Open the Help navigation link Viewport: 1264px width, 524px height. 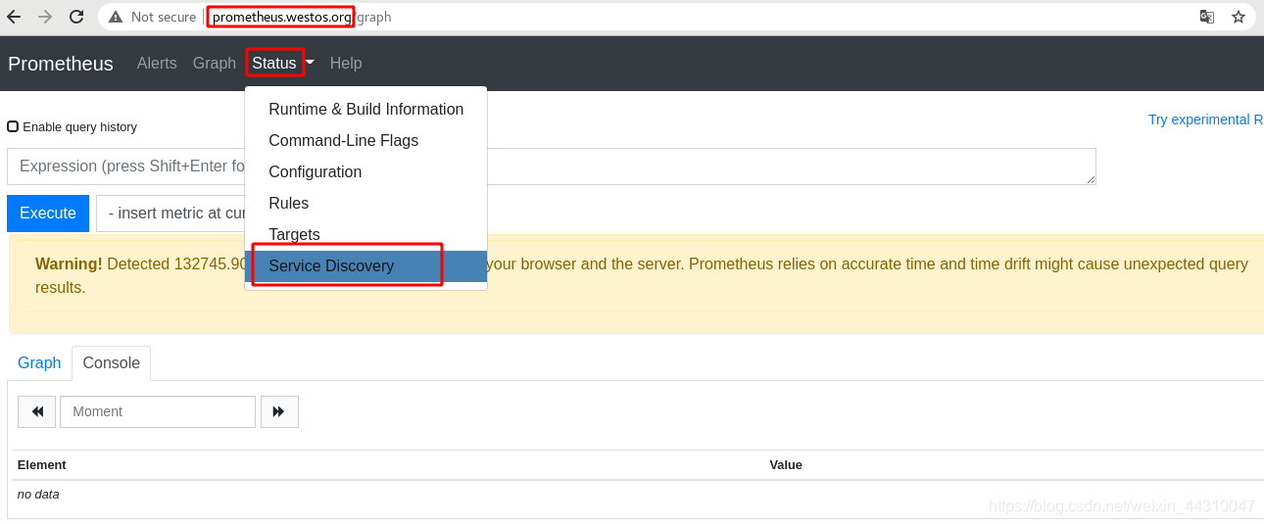(x=346, y=63)
